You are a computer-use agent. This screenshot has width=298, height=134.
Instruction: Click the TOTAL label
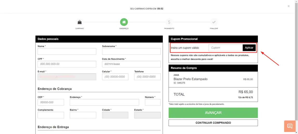point(179,94)
